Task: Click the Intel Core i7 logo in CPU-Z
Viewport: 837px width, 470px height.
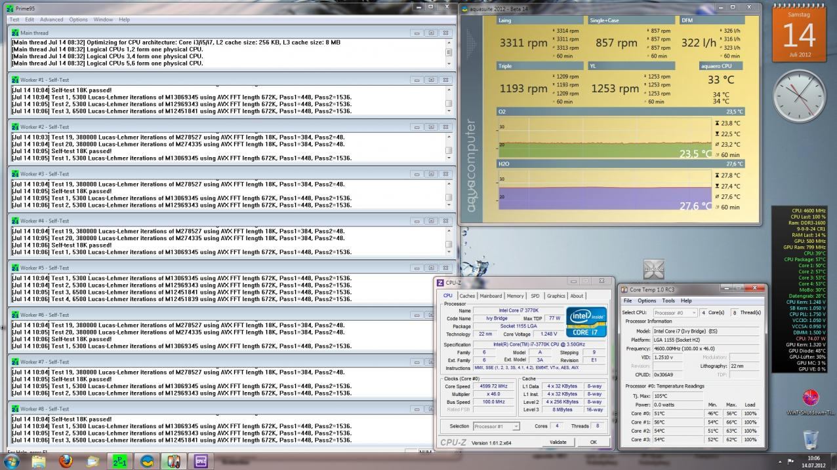Action: click(586, 322)
